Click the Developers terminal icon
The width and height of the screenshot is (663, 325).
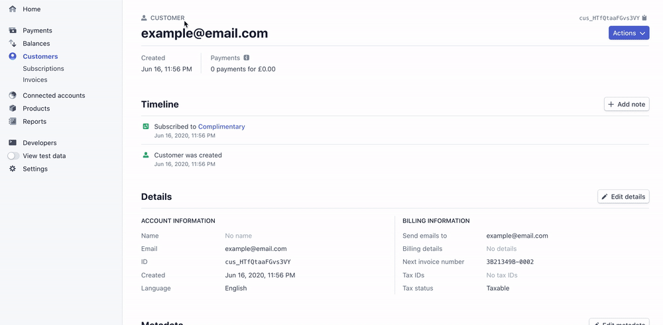pyautogui.click(x=13, y=143)
